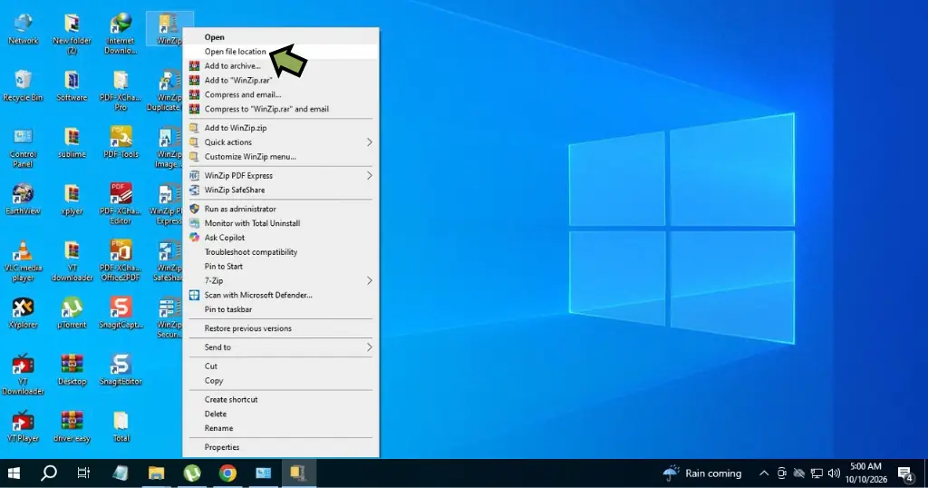Select the xplyer archive icon
Image resolution: width=928 pixels, height=488 pixels.
[72, 200]
